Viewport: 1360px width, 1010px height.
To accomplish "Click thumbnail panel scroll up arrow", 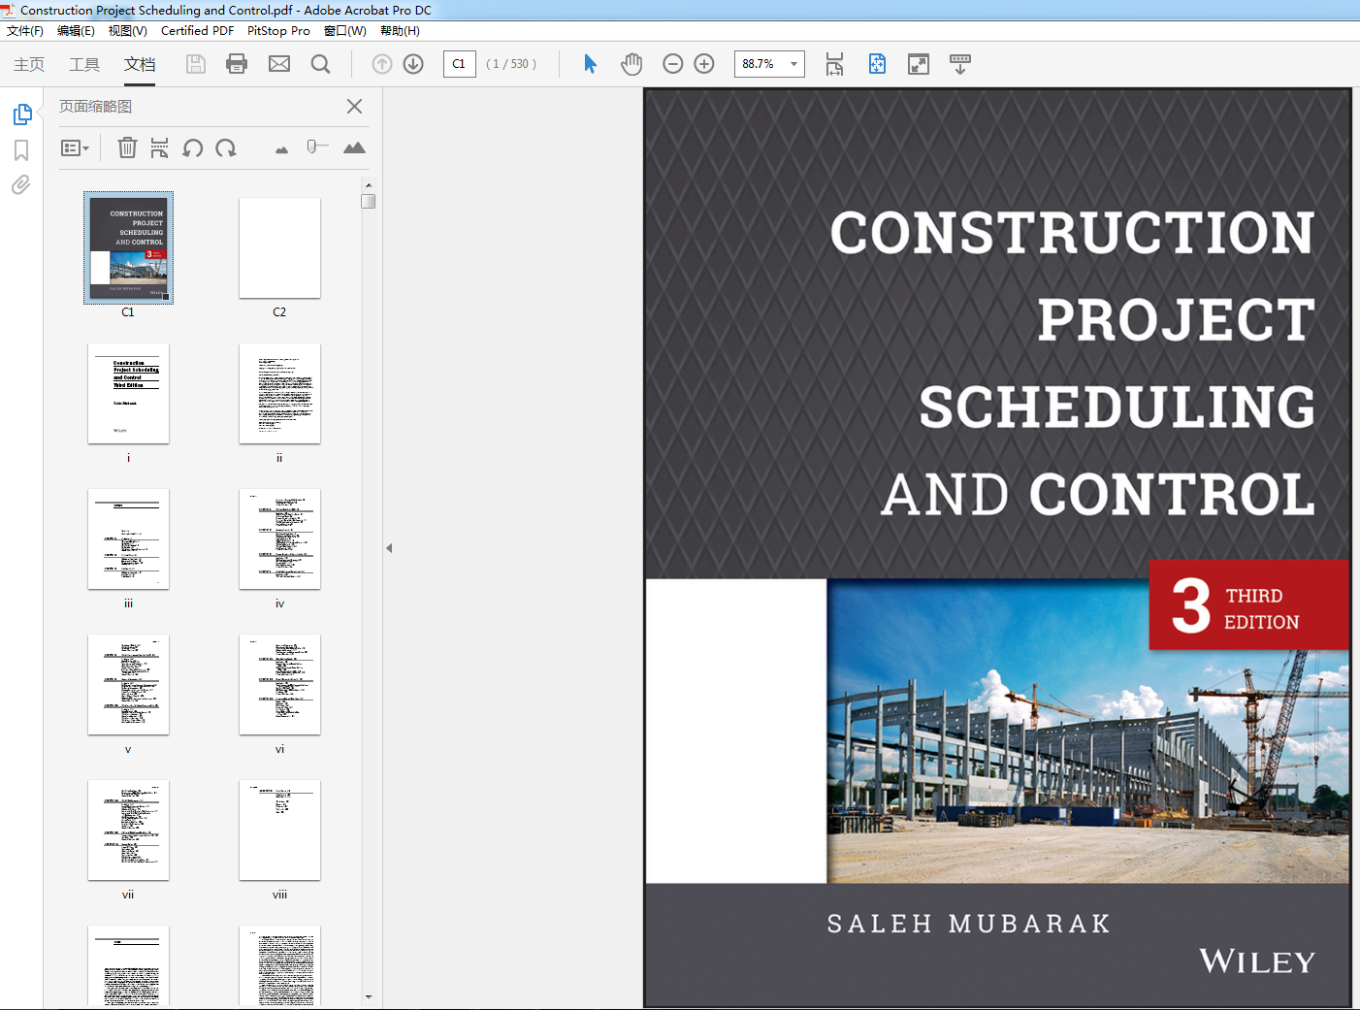I will pyautogui.click(x=369, y=184).
